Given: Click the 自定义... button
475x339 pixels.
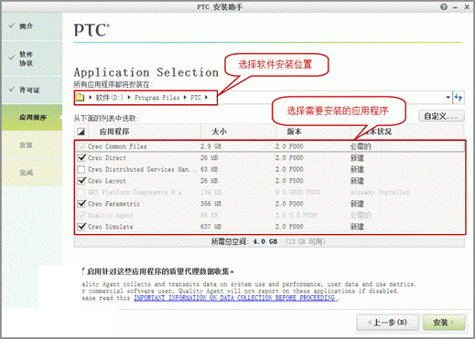Looking at the screenshot, I should 441,116.
